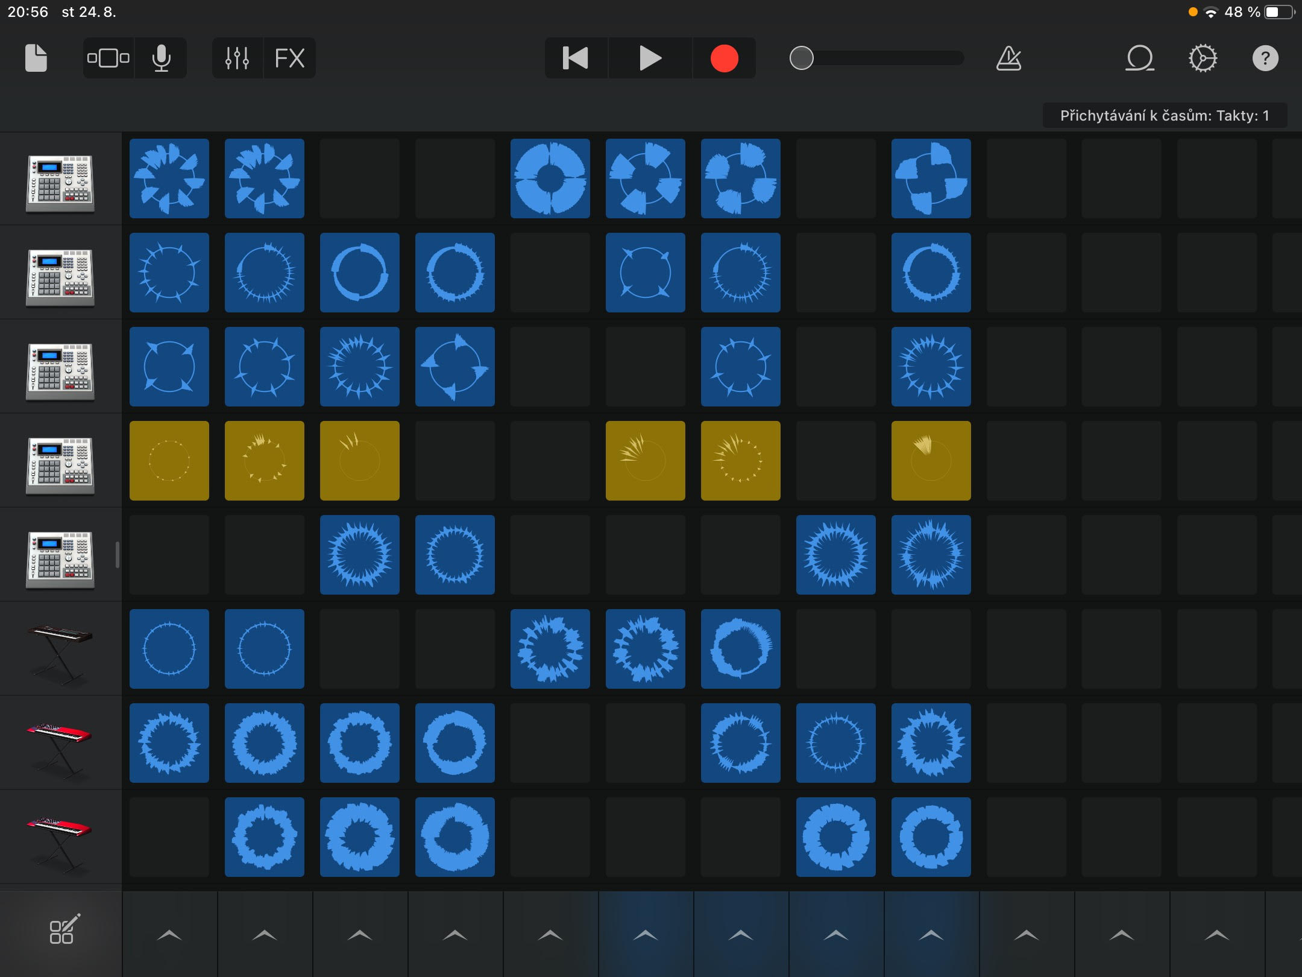Open song settings gear icon
Image resolution: width=1302 pixels, height=977 pixels.
click(1203, 58)
